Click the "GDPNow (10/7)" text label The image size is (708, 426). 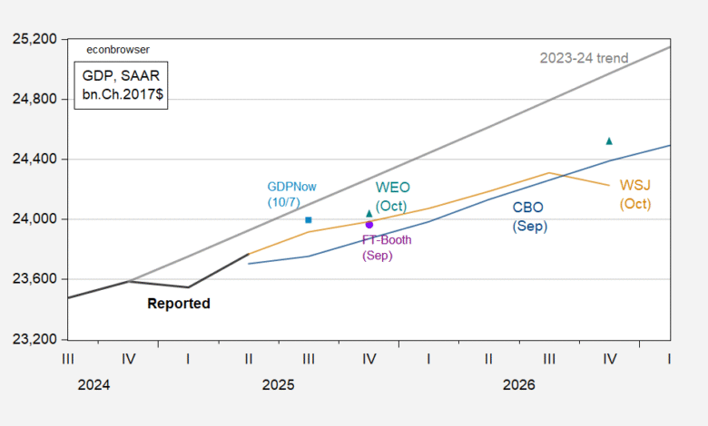290,192
